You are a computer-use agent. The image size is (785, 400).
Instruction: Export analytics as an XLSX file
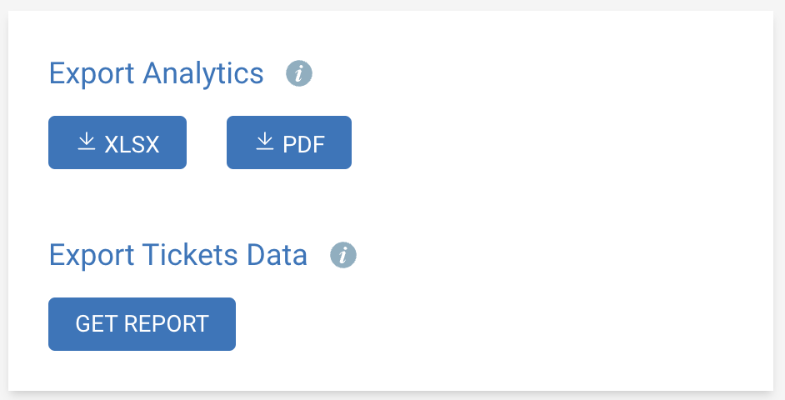point(117,142)
